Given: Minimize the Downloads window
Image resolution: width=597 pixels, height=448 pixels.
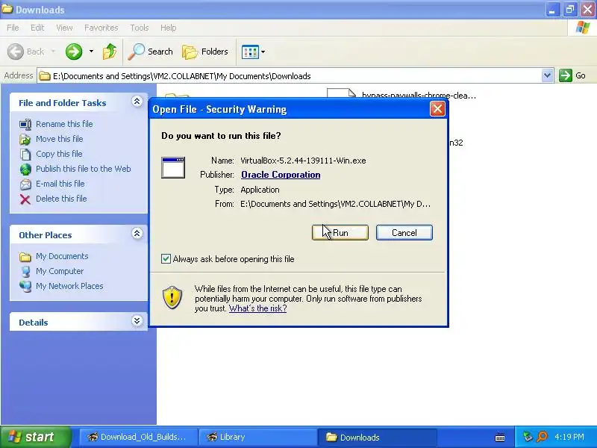Looking at the screenshot, I should click(x=551, y=10).
